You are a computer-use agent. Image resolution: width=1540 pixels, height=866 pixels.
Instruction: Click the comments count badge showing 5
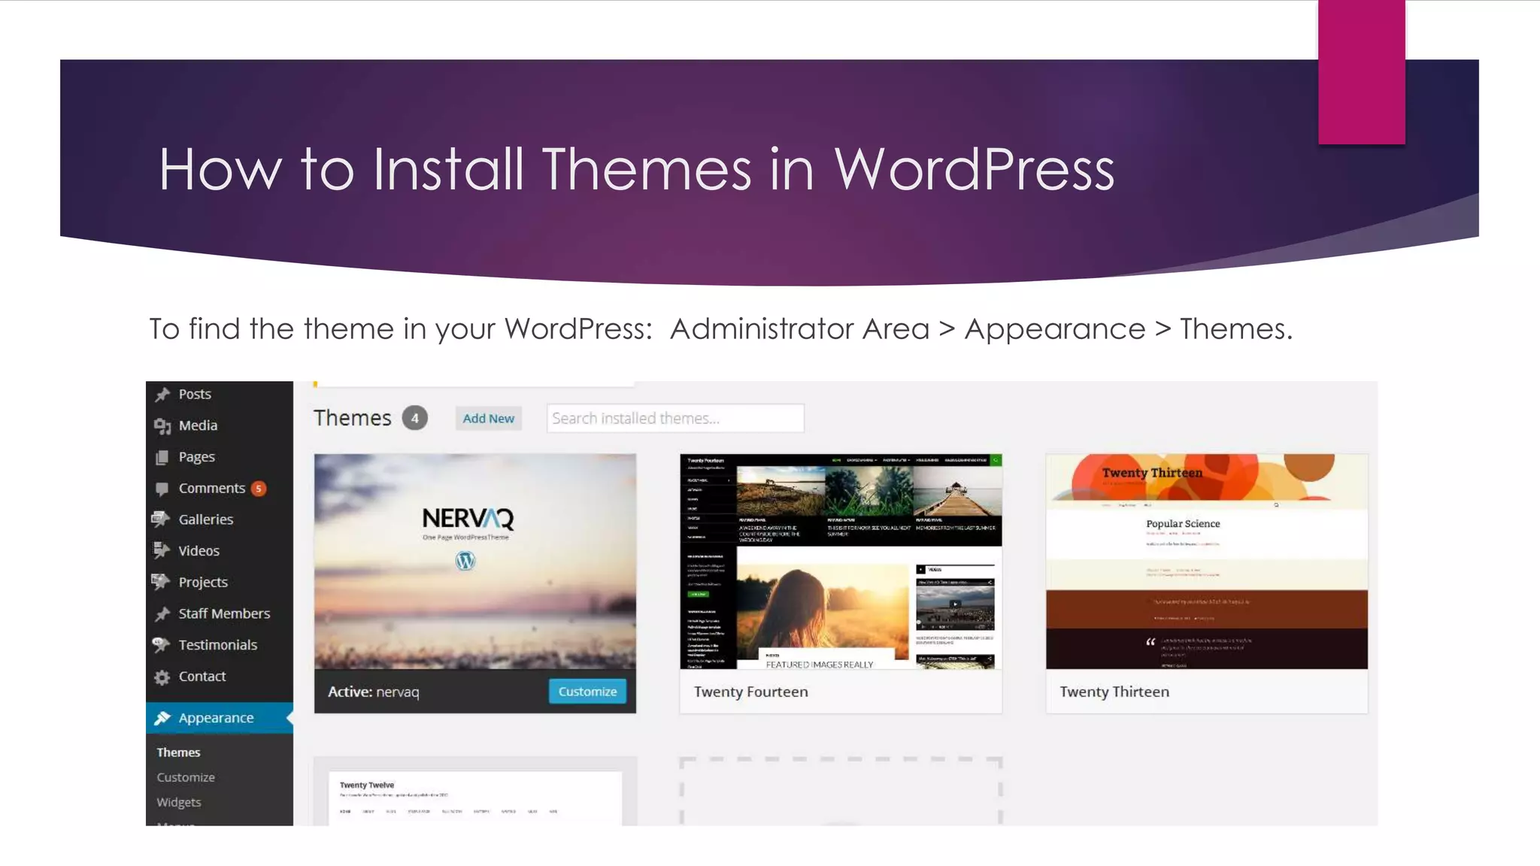259,489
